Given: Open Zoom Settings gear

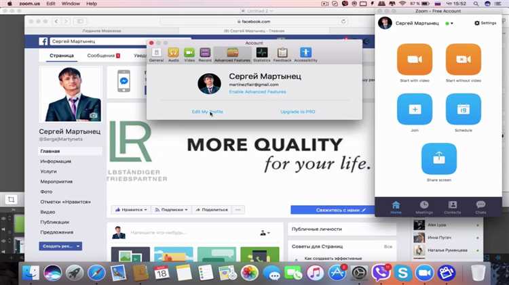Looking at the screenshot, I should pos(485,23).
